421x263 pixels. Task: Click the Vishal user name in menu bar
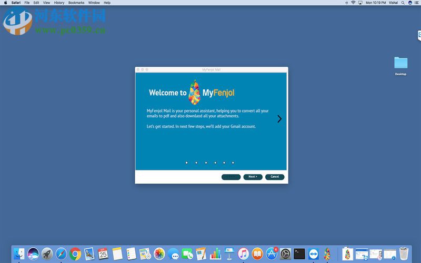(x=393, y=3)
